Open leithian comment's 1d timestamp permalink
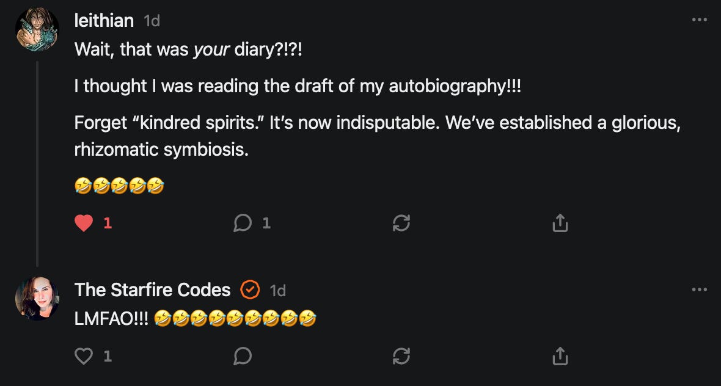 [x=152, y=21]
